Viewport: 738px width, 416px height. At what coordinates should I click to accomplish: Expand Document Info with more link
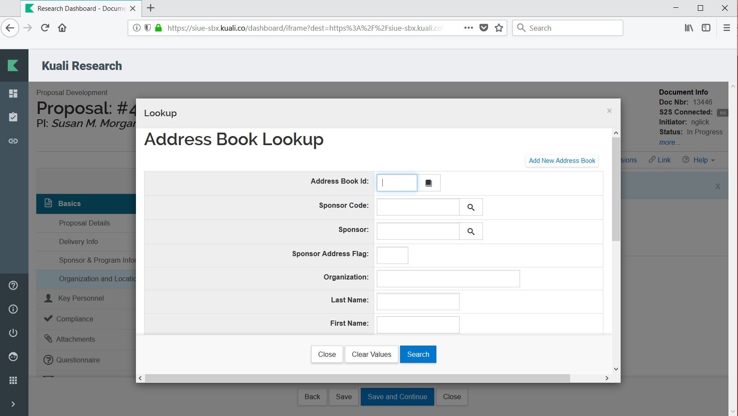pos(669,143)
